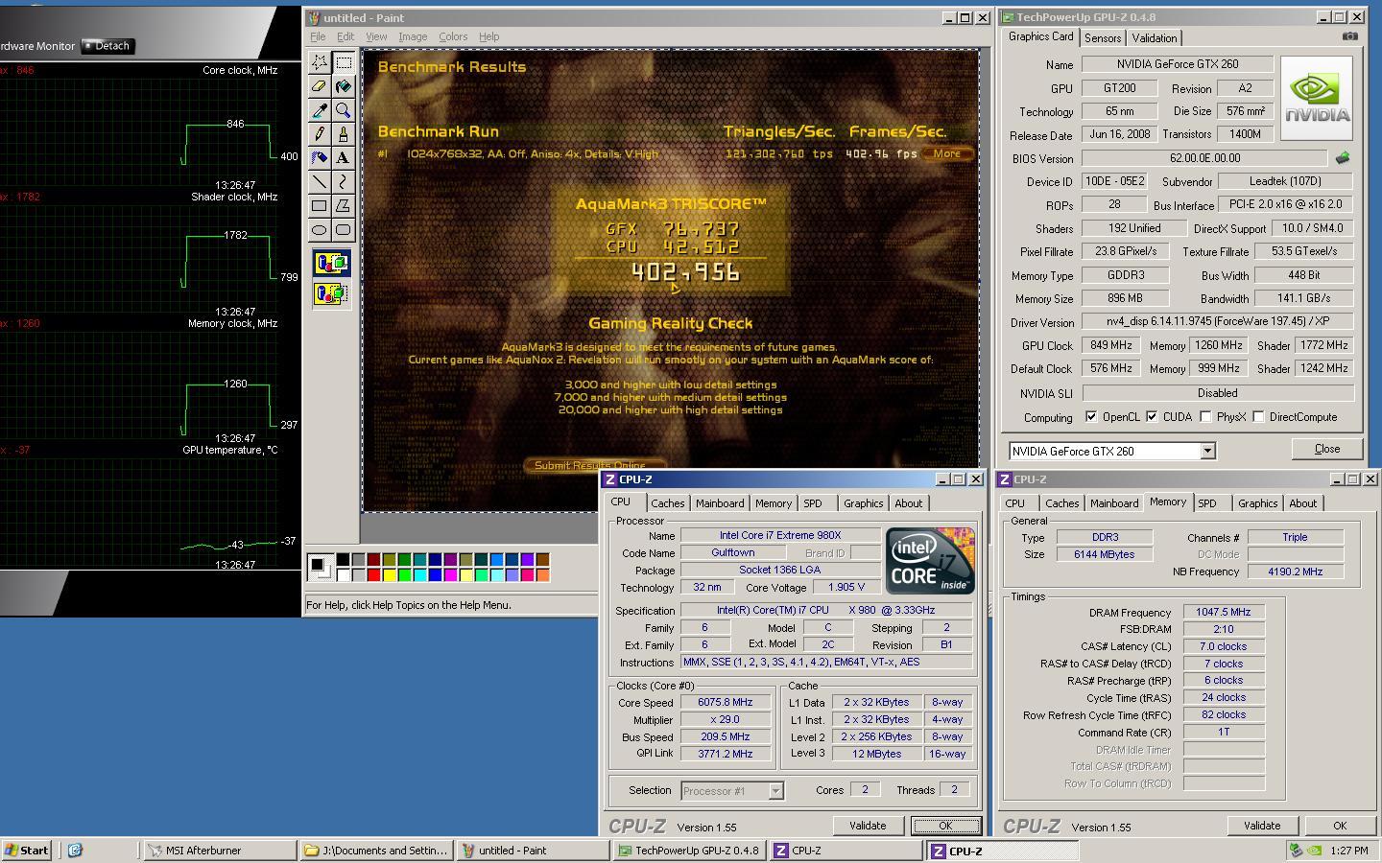1382x863 pixels.
Task: Open the Documents and Settings folder taskbar button
Action: tap(376, 850)
